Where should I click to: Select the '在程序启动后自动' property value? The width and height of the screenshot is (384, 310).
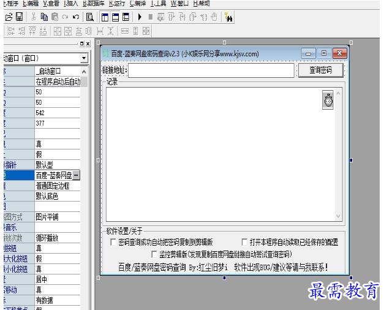58,81
